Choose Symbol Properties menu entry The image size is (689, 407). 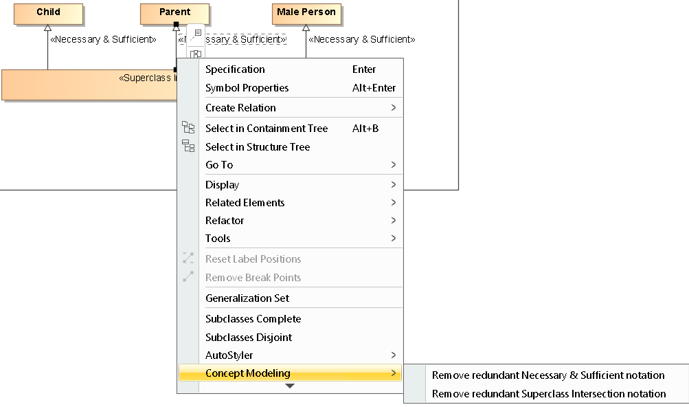(247, 88)
